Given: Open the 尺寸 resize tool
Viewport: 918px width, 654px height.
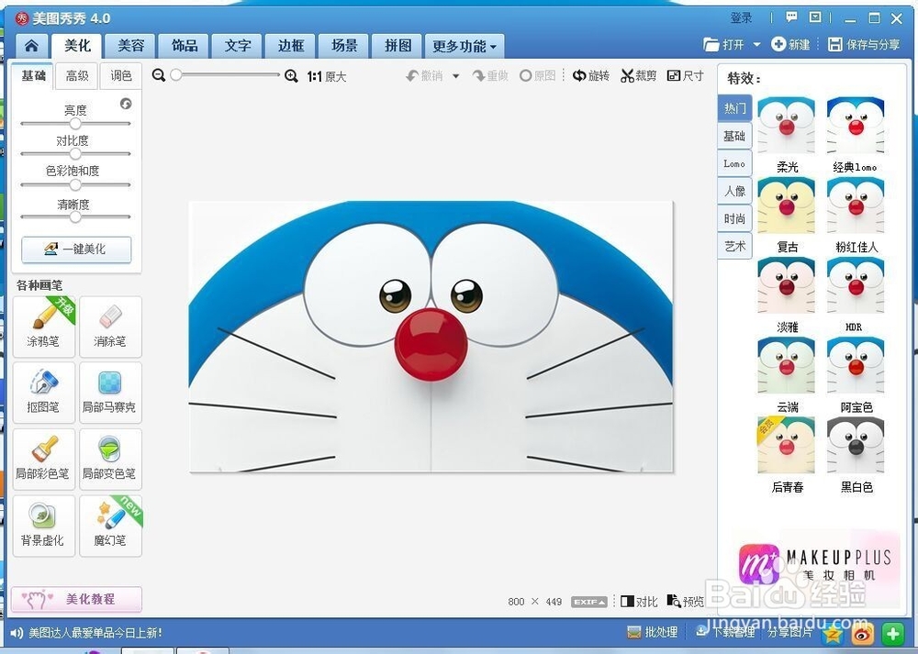Looking at the screenshot, I should tap(686, 75).
